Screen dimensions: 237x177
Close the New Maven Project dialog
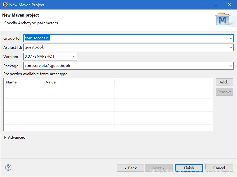(230, 5)
